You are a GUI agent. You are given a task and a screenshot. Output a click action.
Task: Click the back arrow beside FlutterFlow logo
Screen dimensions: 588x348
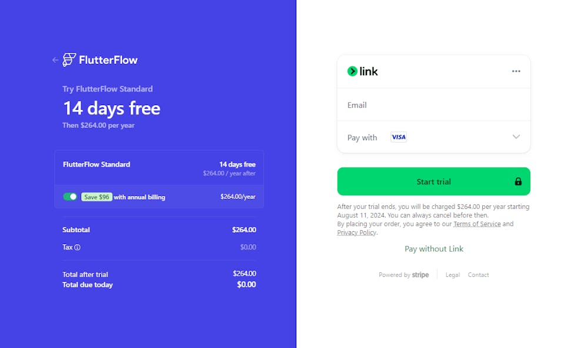pos(55,60)
